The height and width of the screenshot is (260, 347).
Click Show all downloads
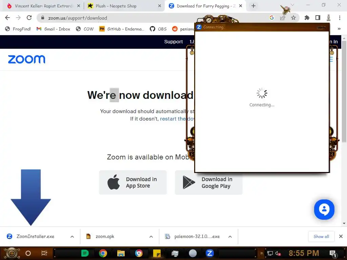tap(321, 237)
